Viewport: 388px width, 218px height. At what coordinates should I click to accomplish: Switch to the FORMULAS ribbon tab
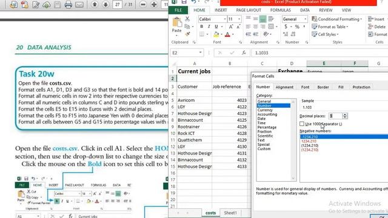[x=280, y=10]
